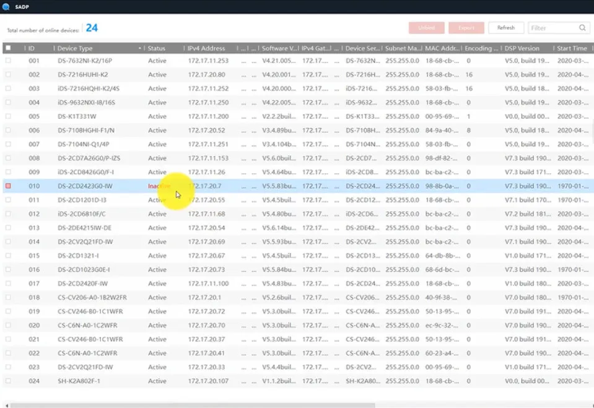Toggle the select-all checkbox in header
The image size is (594, 408).
pos(8,48)
